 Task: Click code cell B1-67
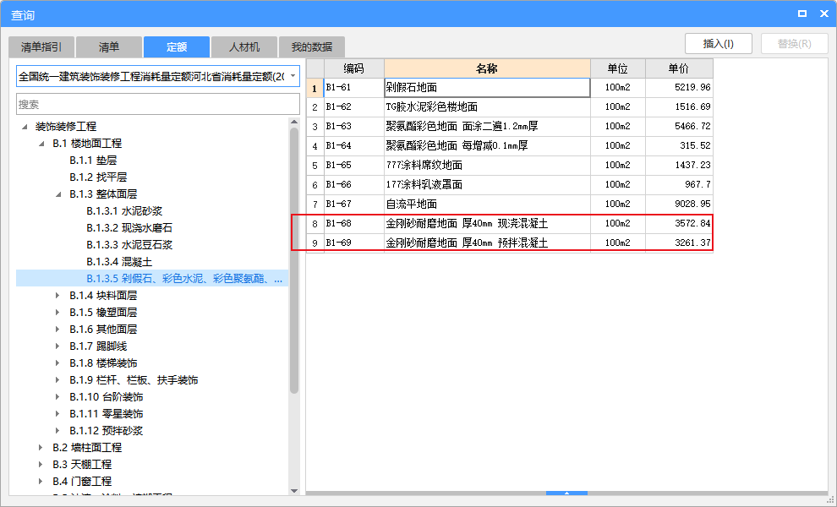click(354, 204)
